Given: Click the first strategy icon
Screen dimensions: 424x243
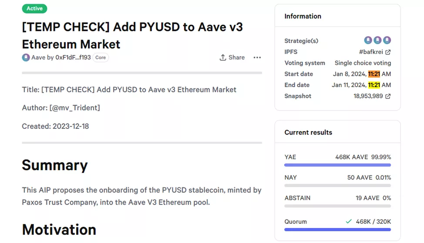Looking at the screenshot, I should click(368, 40).
